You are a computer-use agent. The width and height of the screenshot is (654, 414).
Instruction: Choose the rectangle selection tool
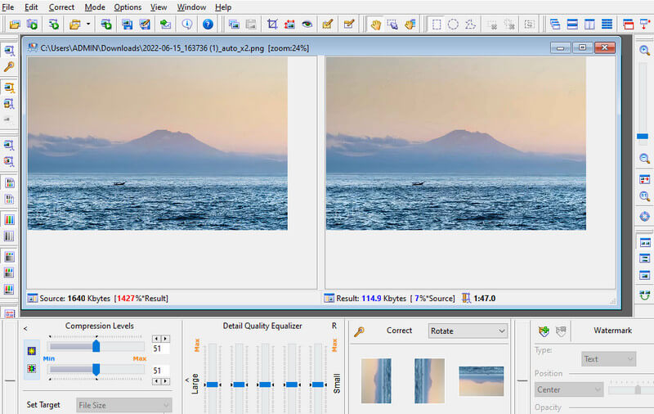point(437,25)
